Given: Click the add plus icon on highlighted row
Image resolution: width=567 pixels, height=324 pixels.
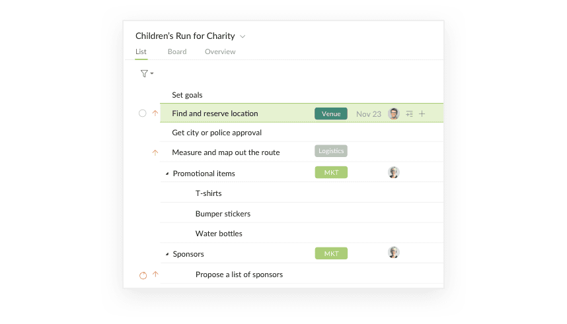Looking at the screenshot, I should click(x=422, y=113).
